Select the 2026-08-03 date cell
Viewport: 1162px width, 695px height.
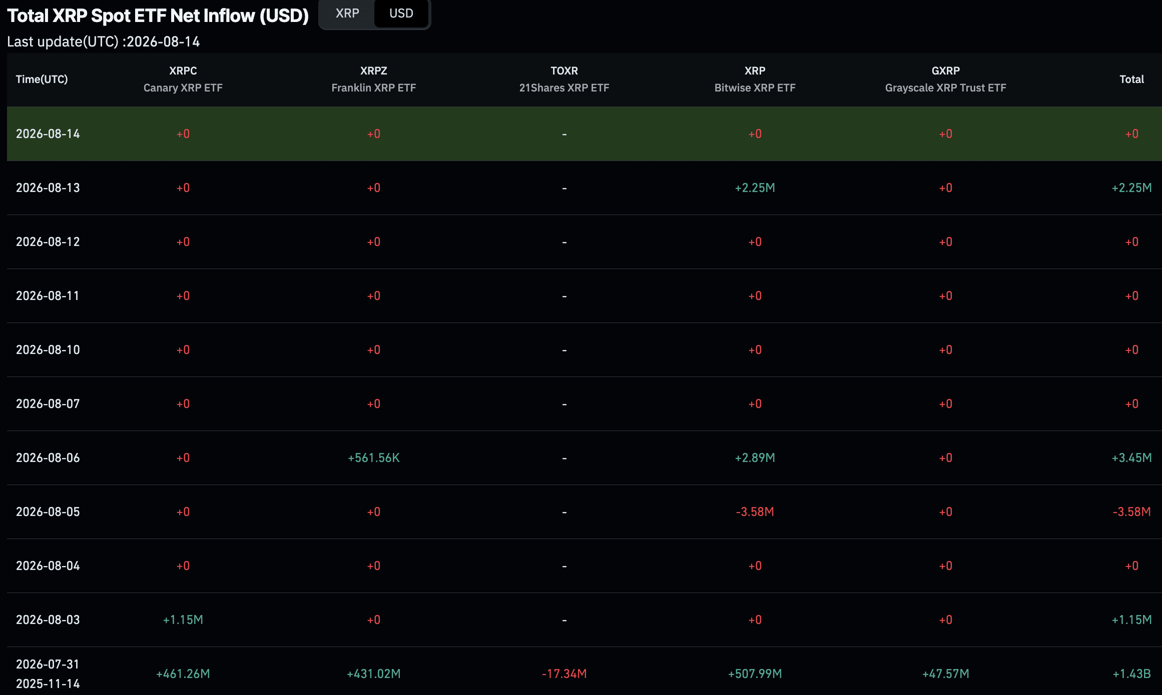[x=48, y=619]
